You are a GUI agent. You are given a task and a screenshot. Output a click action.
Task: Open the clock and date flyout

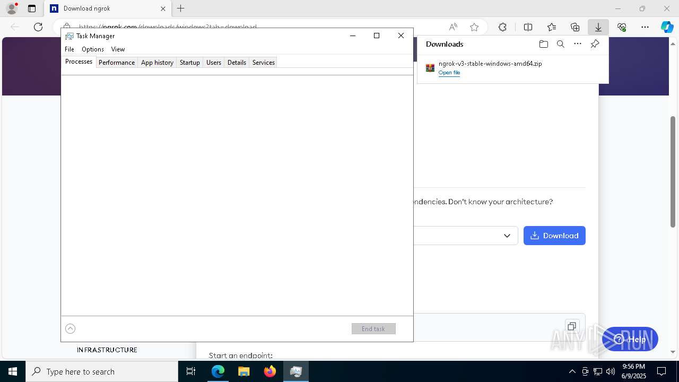pos(633,371)
